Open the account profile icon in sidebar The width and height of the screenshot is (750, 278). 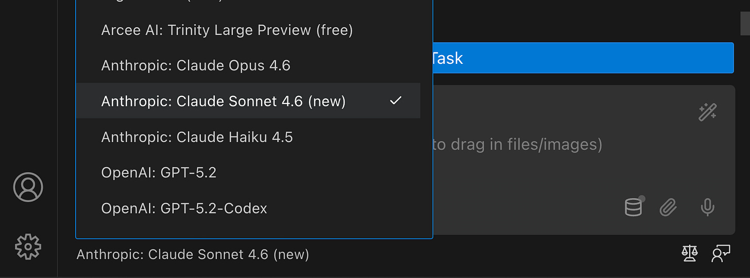[x=28, y=187]
